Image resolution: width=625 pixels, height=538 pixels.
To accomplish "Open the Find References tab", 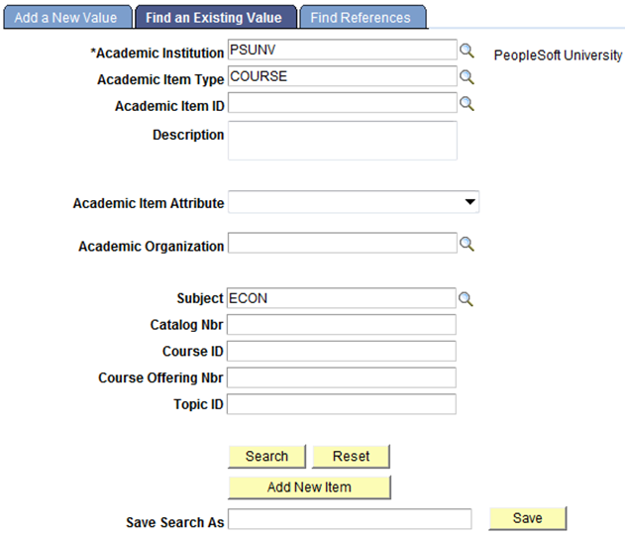I will click(x=361, y=18).
